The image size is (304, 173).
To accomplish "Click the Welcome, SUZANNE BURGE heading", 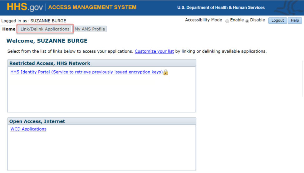I will (x=47, y=41).
